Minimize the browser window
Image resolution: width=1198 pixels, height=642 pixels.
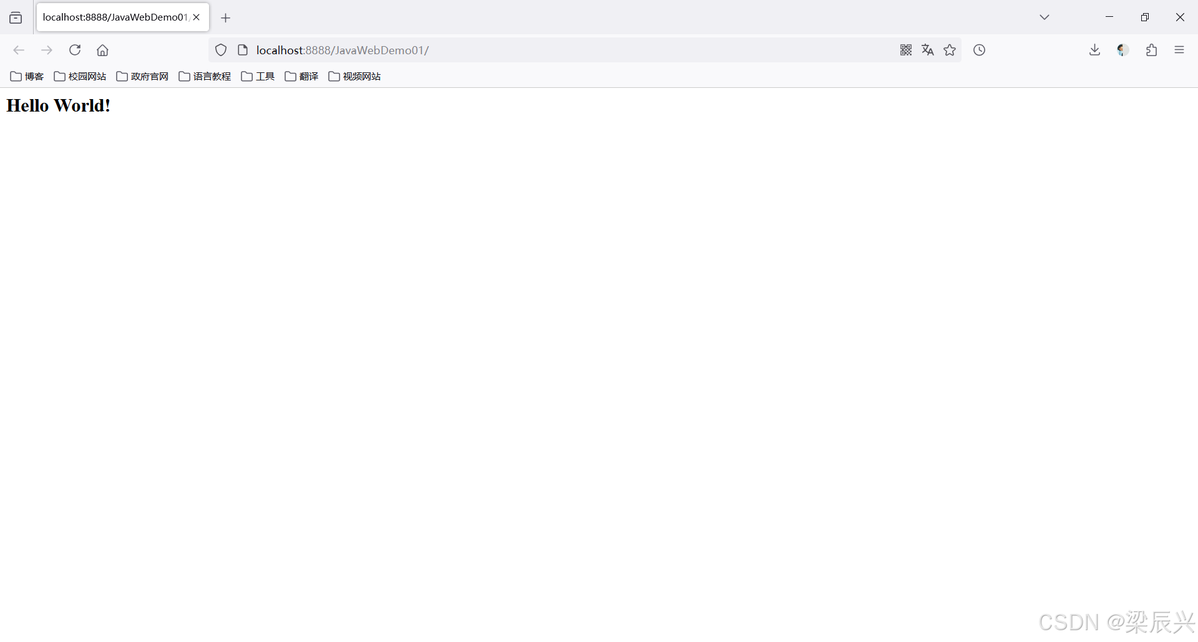pyautogui.click(x=1109, y=17)
